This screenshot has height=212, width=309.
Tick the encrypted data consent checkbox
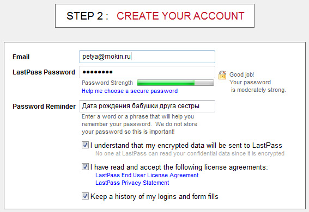coord(85,145)
